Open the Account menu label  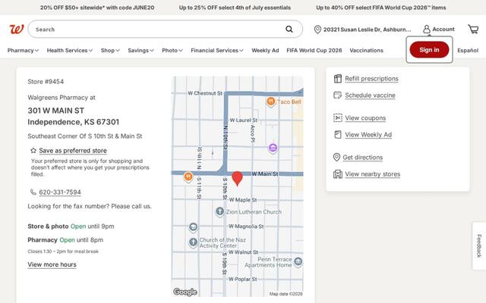443,29
